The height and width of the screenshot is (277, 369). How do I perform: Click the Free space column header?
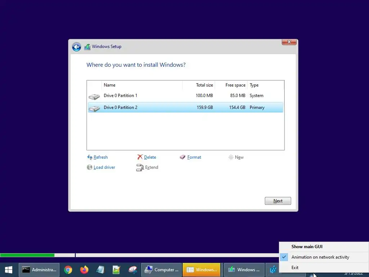click(231, 85)
